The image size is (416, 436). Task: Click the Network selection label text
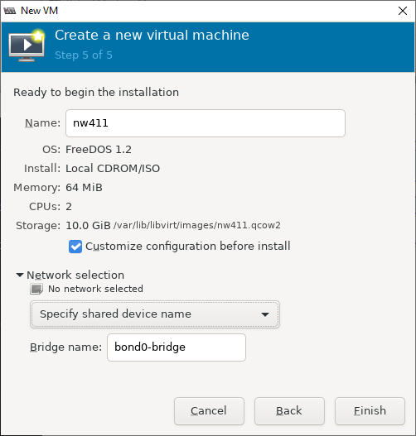[75, 275]
